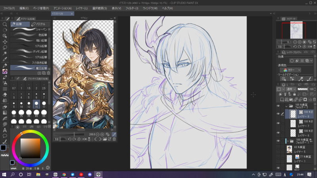Duplicate the selected sub tool
This screenshot has height=178, width=317.
click(44, 73)
